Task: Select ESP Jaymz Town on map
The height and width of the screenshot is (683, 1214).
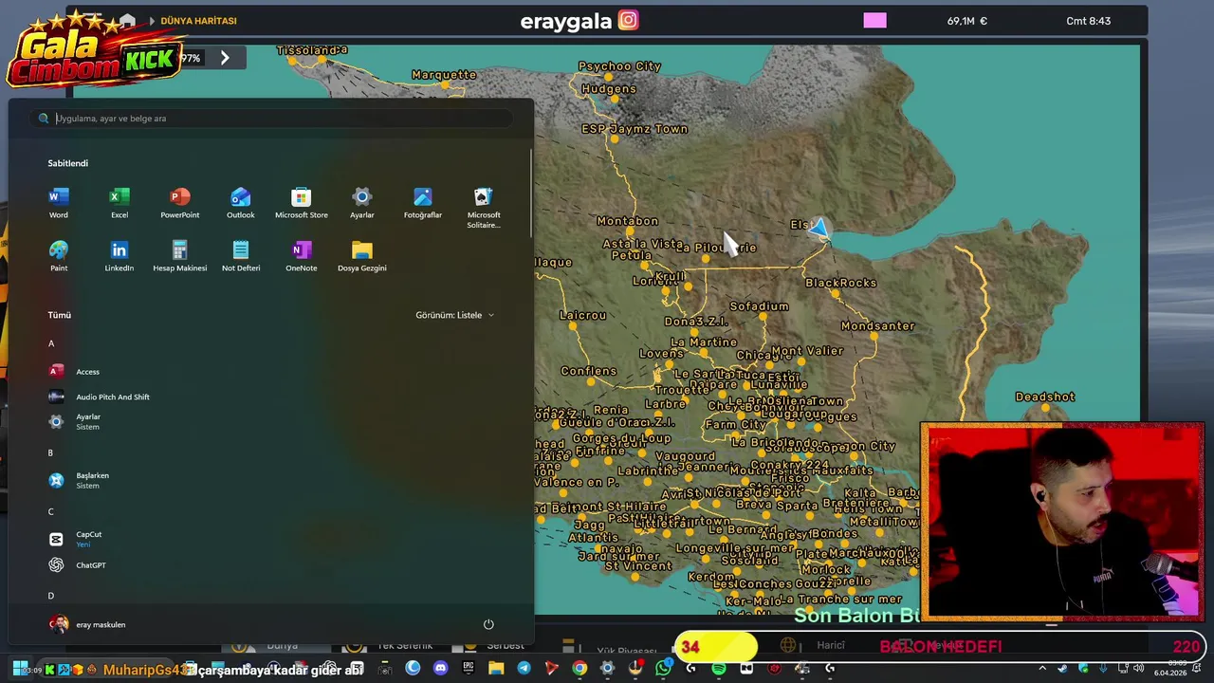Action: (635, 129)
